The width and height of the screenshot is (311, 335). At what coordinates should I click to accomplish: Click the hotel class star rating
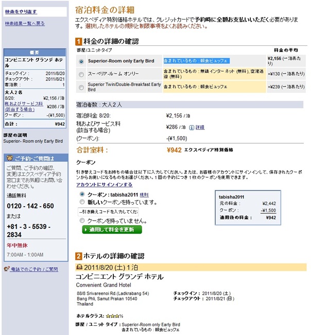click(114, 316)
